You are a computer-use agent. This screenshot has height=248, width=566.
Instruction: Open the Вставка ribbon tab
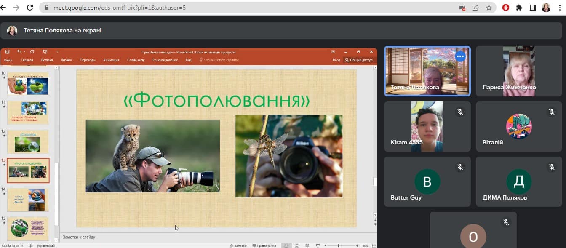coord(47,60)
